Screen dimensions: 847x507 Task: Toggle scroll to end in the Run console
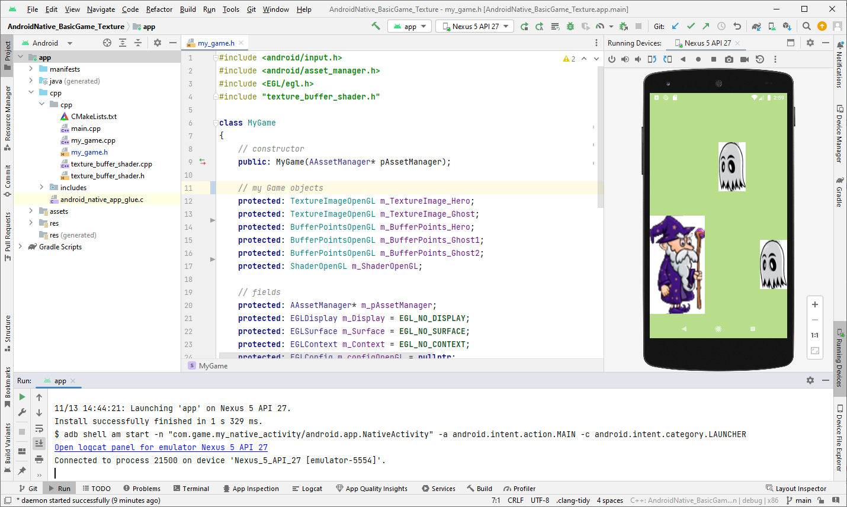(x=39, y=444)
